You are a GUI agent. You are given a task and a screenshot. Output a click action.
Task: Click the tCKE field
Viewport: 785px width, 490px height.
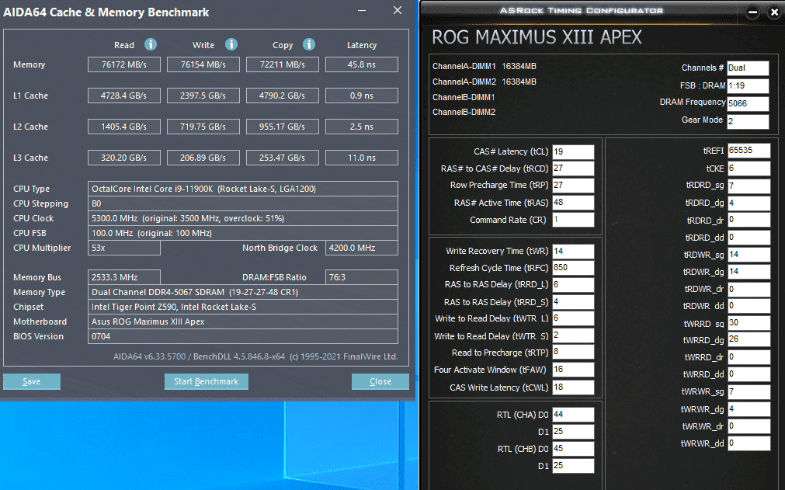coord(749,169)
